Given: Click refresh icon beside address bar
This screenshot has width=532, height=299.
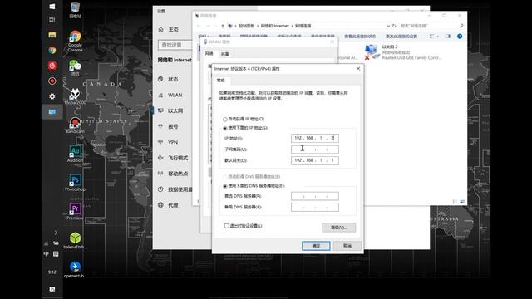Looking at the screenshot, I should click(x=394, y=26).
